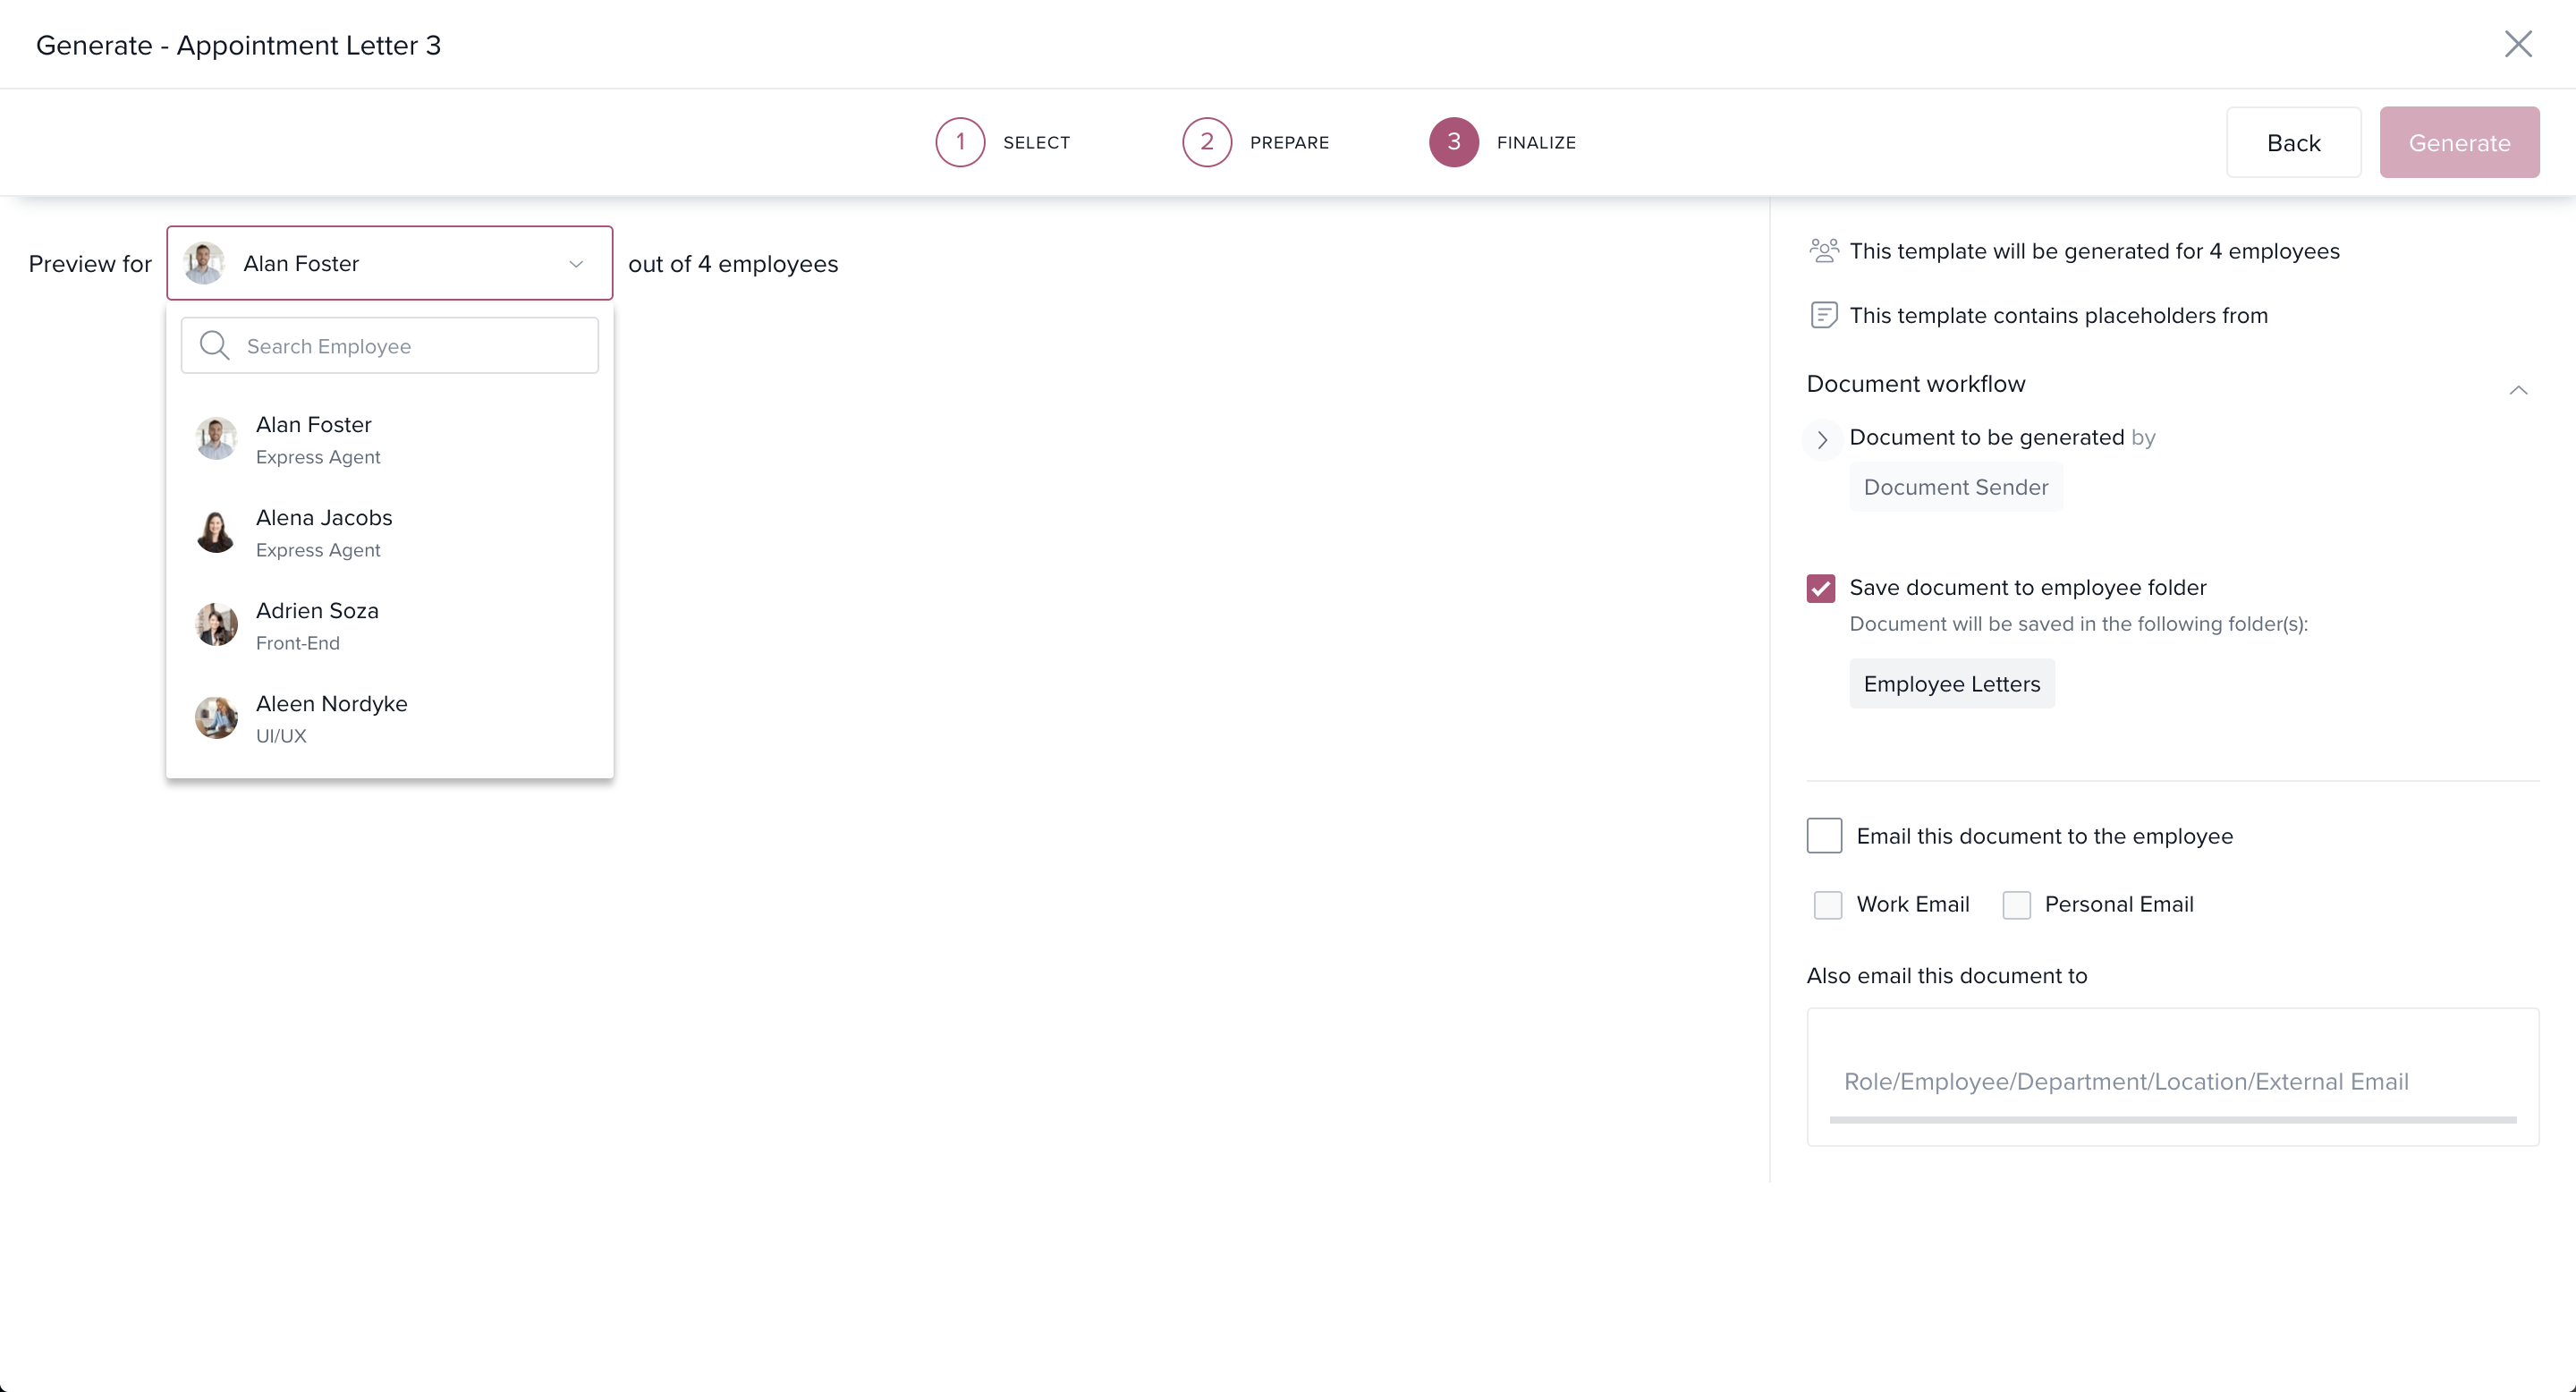Click the search magnifier icon in dropdown
Viewport: 2576px width, 1392px height.
[214, 346]
